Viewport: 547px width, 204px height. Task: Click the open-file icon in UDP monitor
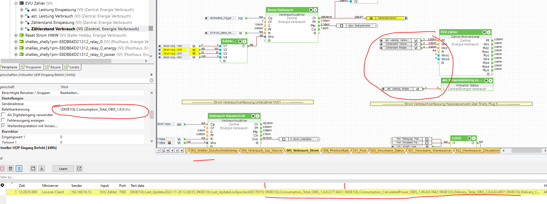point(33,168)
